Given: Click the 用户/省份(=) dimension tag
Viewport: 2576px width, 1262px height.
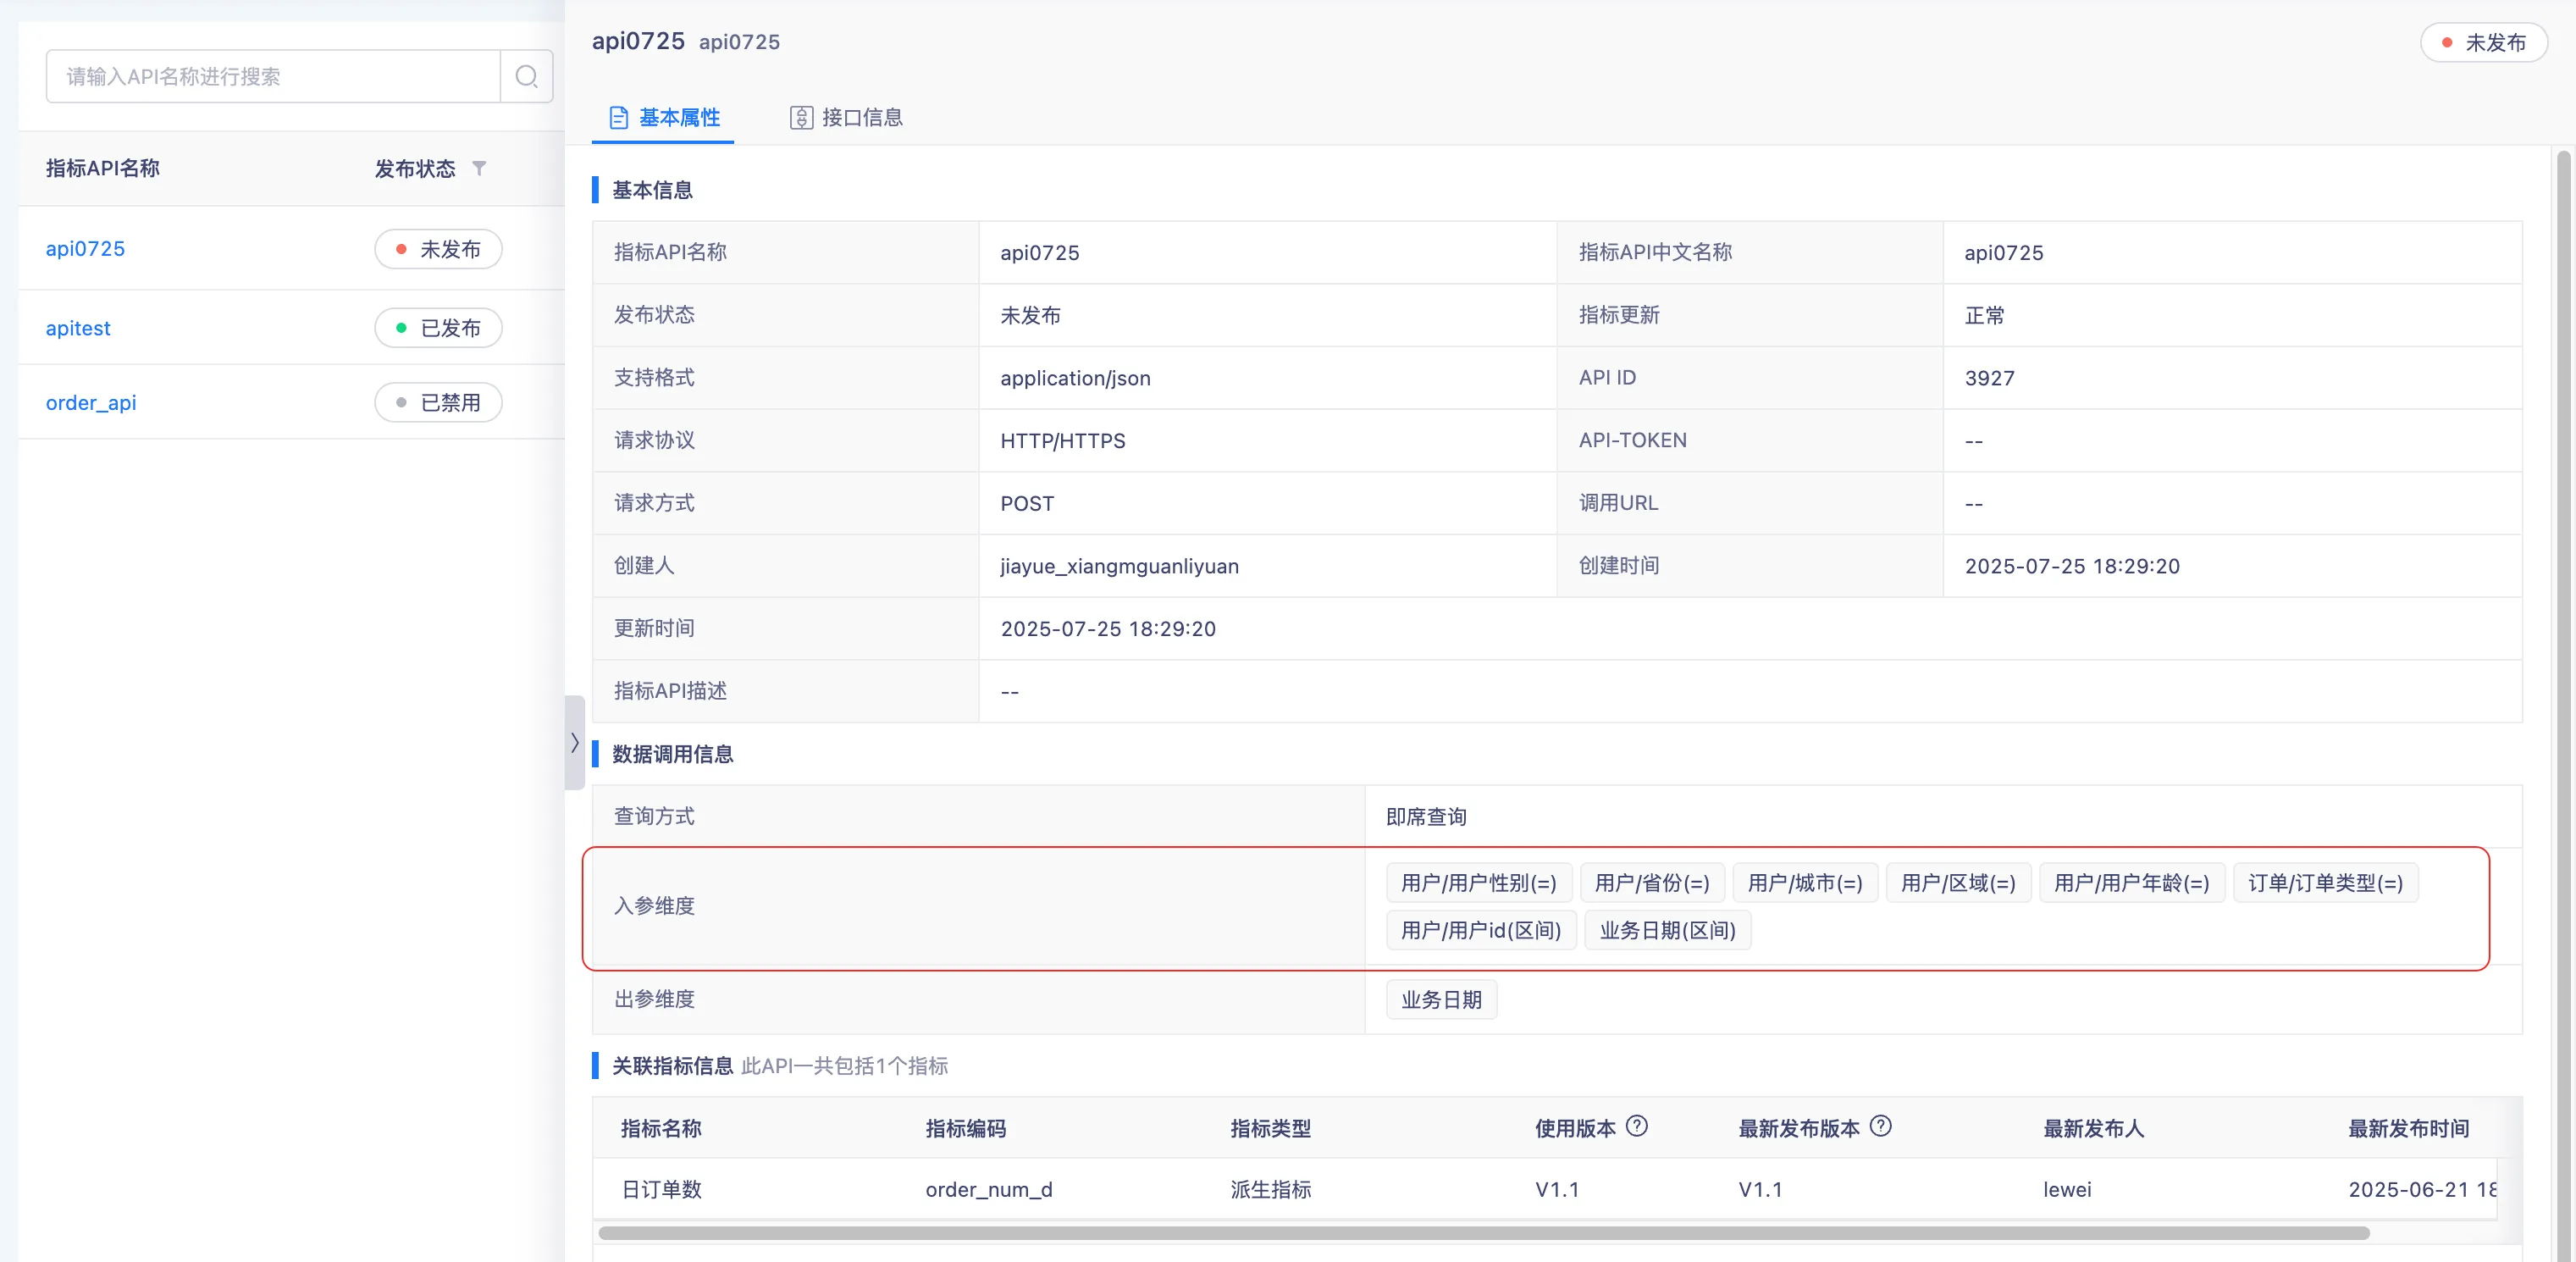Looking at the screenshot, I should point(1651,883).
